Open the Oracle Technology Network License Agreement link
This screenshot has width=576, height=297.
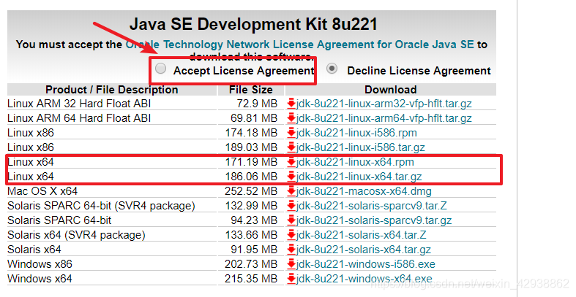[x=300, y=45]
